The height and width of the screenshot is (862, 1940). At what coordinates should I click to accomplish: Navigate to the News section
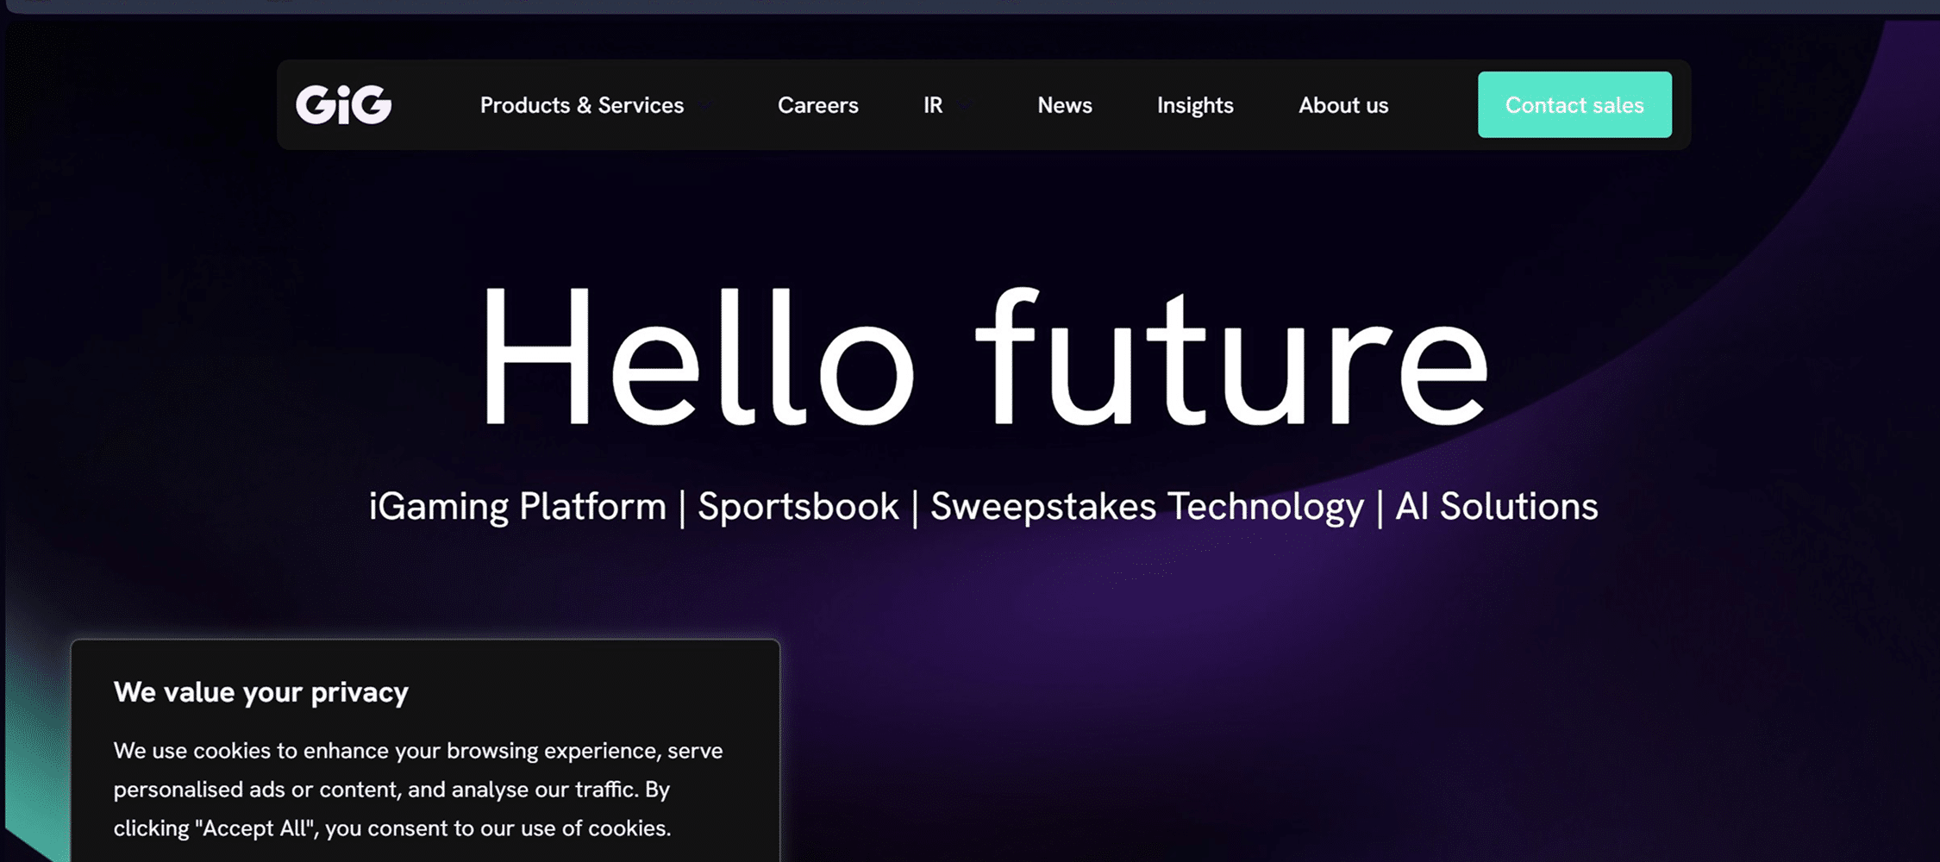tap(1065, 105)
